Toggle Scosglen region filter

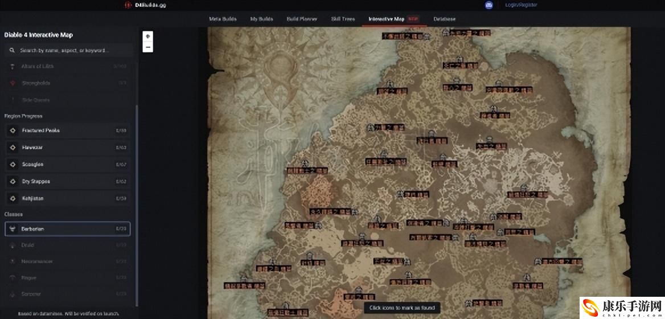pos(67,165)
